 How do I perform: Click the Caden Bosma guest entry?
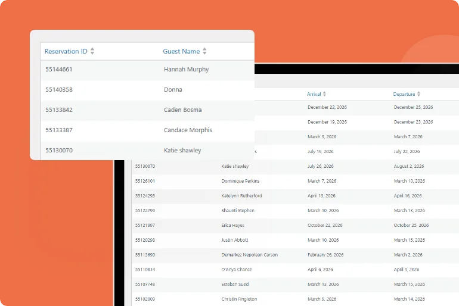pos(182,110)
